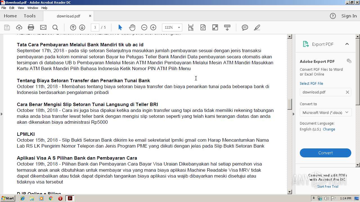Open Convert to Microsoft Word dropdown
The image size is (360, 202).
[325, 113]
